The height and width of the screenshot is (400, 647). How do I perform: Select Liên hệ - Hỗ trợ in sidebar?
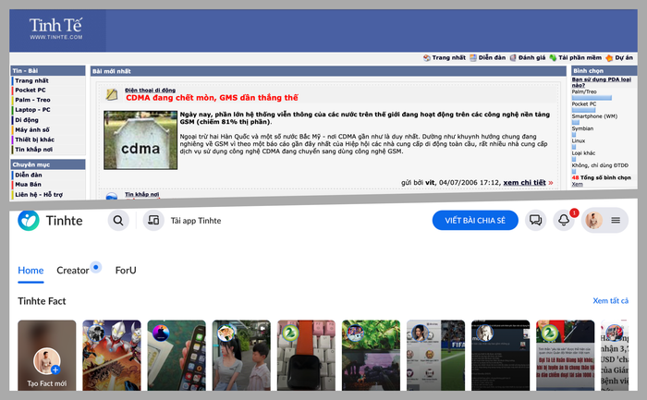coord(39,194)
